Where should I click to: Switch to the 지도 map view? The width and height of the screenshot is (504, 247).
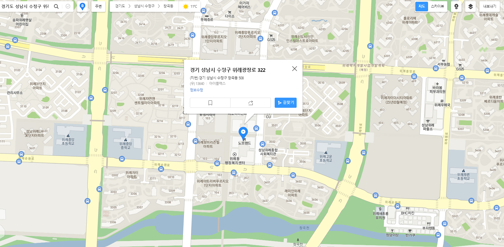pos(422,6)
